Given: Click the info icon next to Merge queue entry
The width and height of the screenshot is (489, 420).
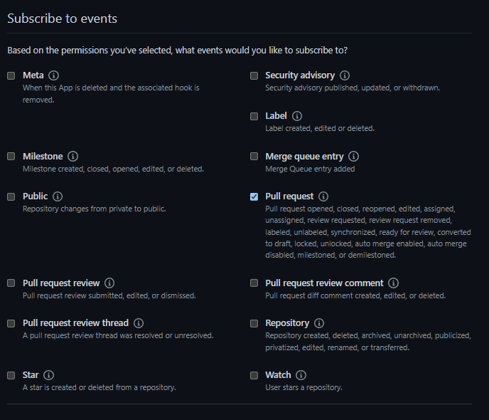Looking at the screenshot, I should (x=353, y=157).
